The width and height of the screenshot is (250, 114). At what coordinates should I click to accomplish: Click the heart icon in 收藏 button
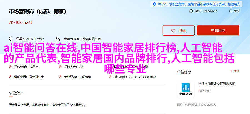[x=173, y=31]
